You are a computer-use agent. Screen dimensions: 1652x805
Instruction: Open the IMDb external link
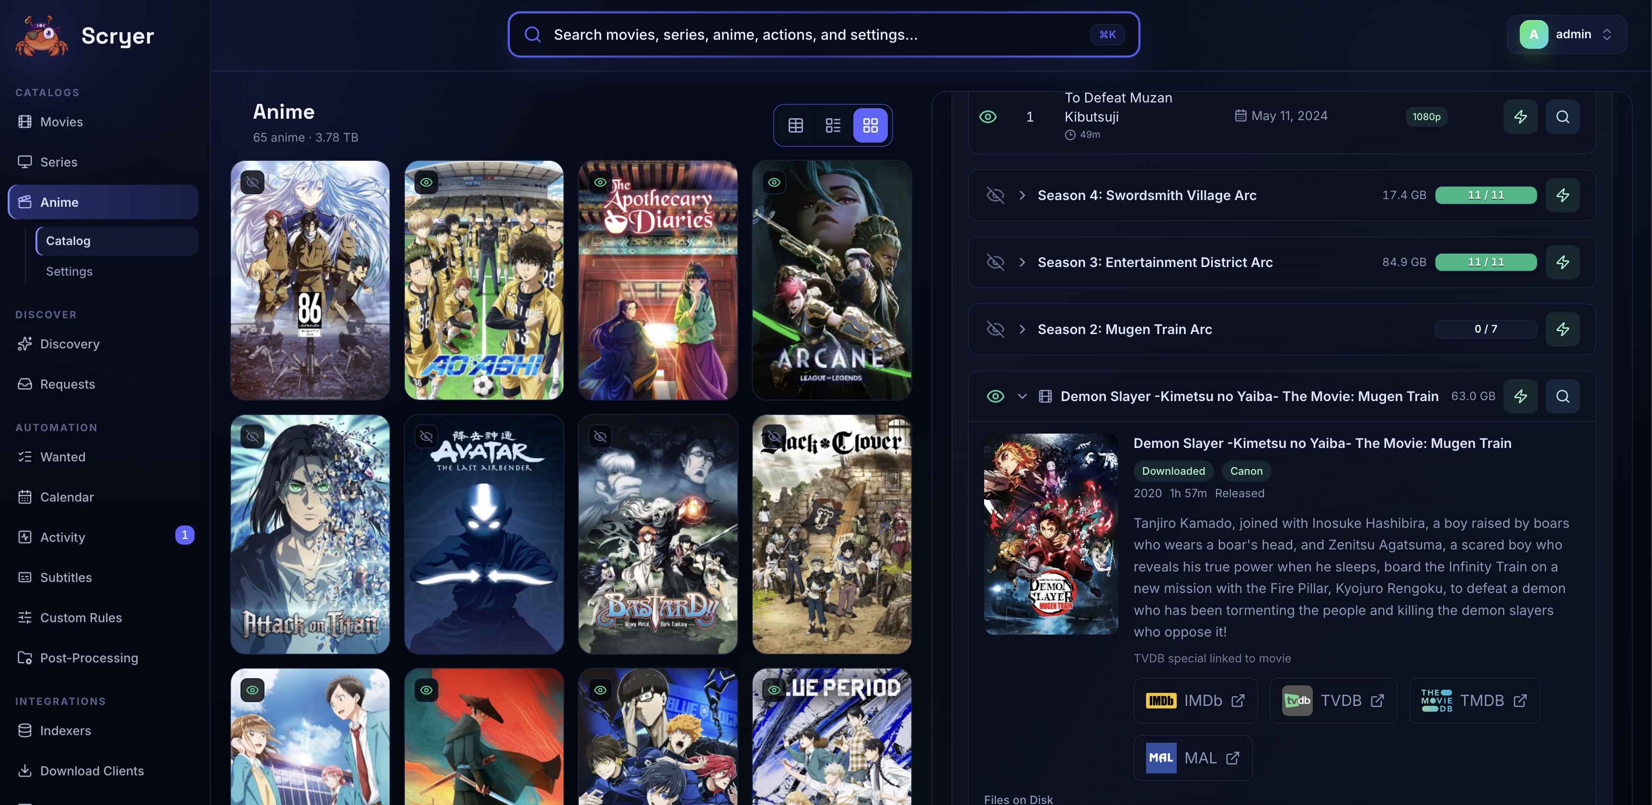click(x=1195, y=701)
